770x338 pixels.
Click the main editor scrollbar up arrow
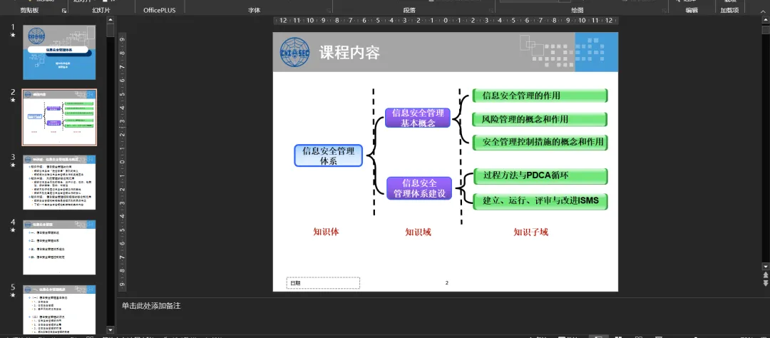pyautogui.click(x=765, y=19)
